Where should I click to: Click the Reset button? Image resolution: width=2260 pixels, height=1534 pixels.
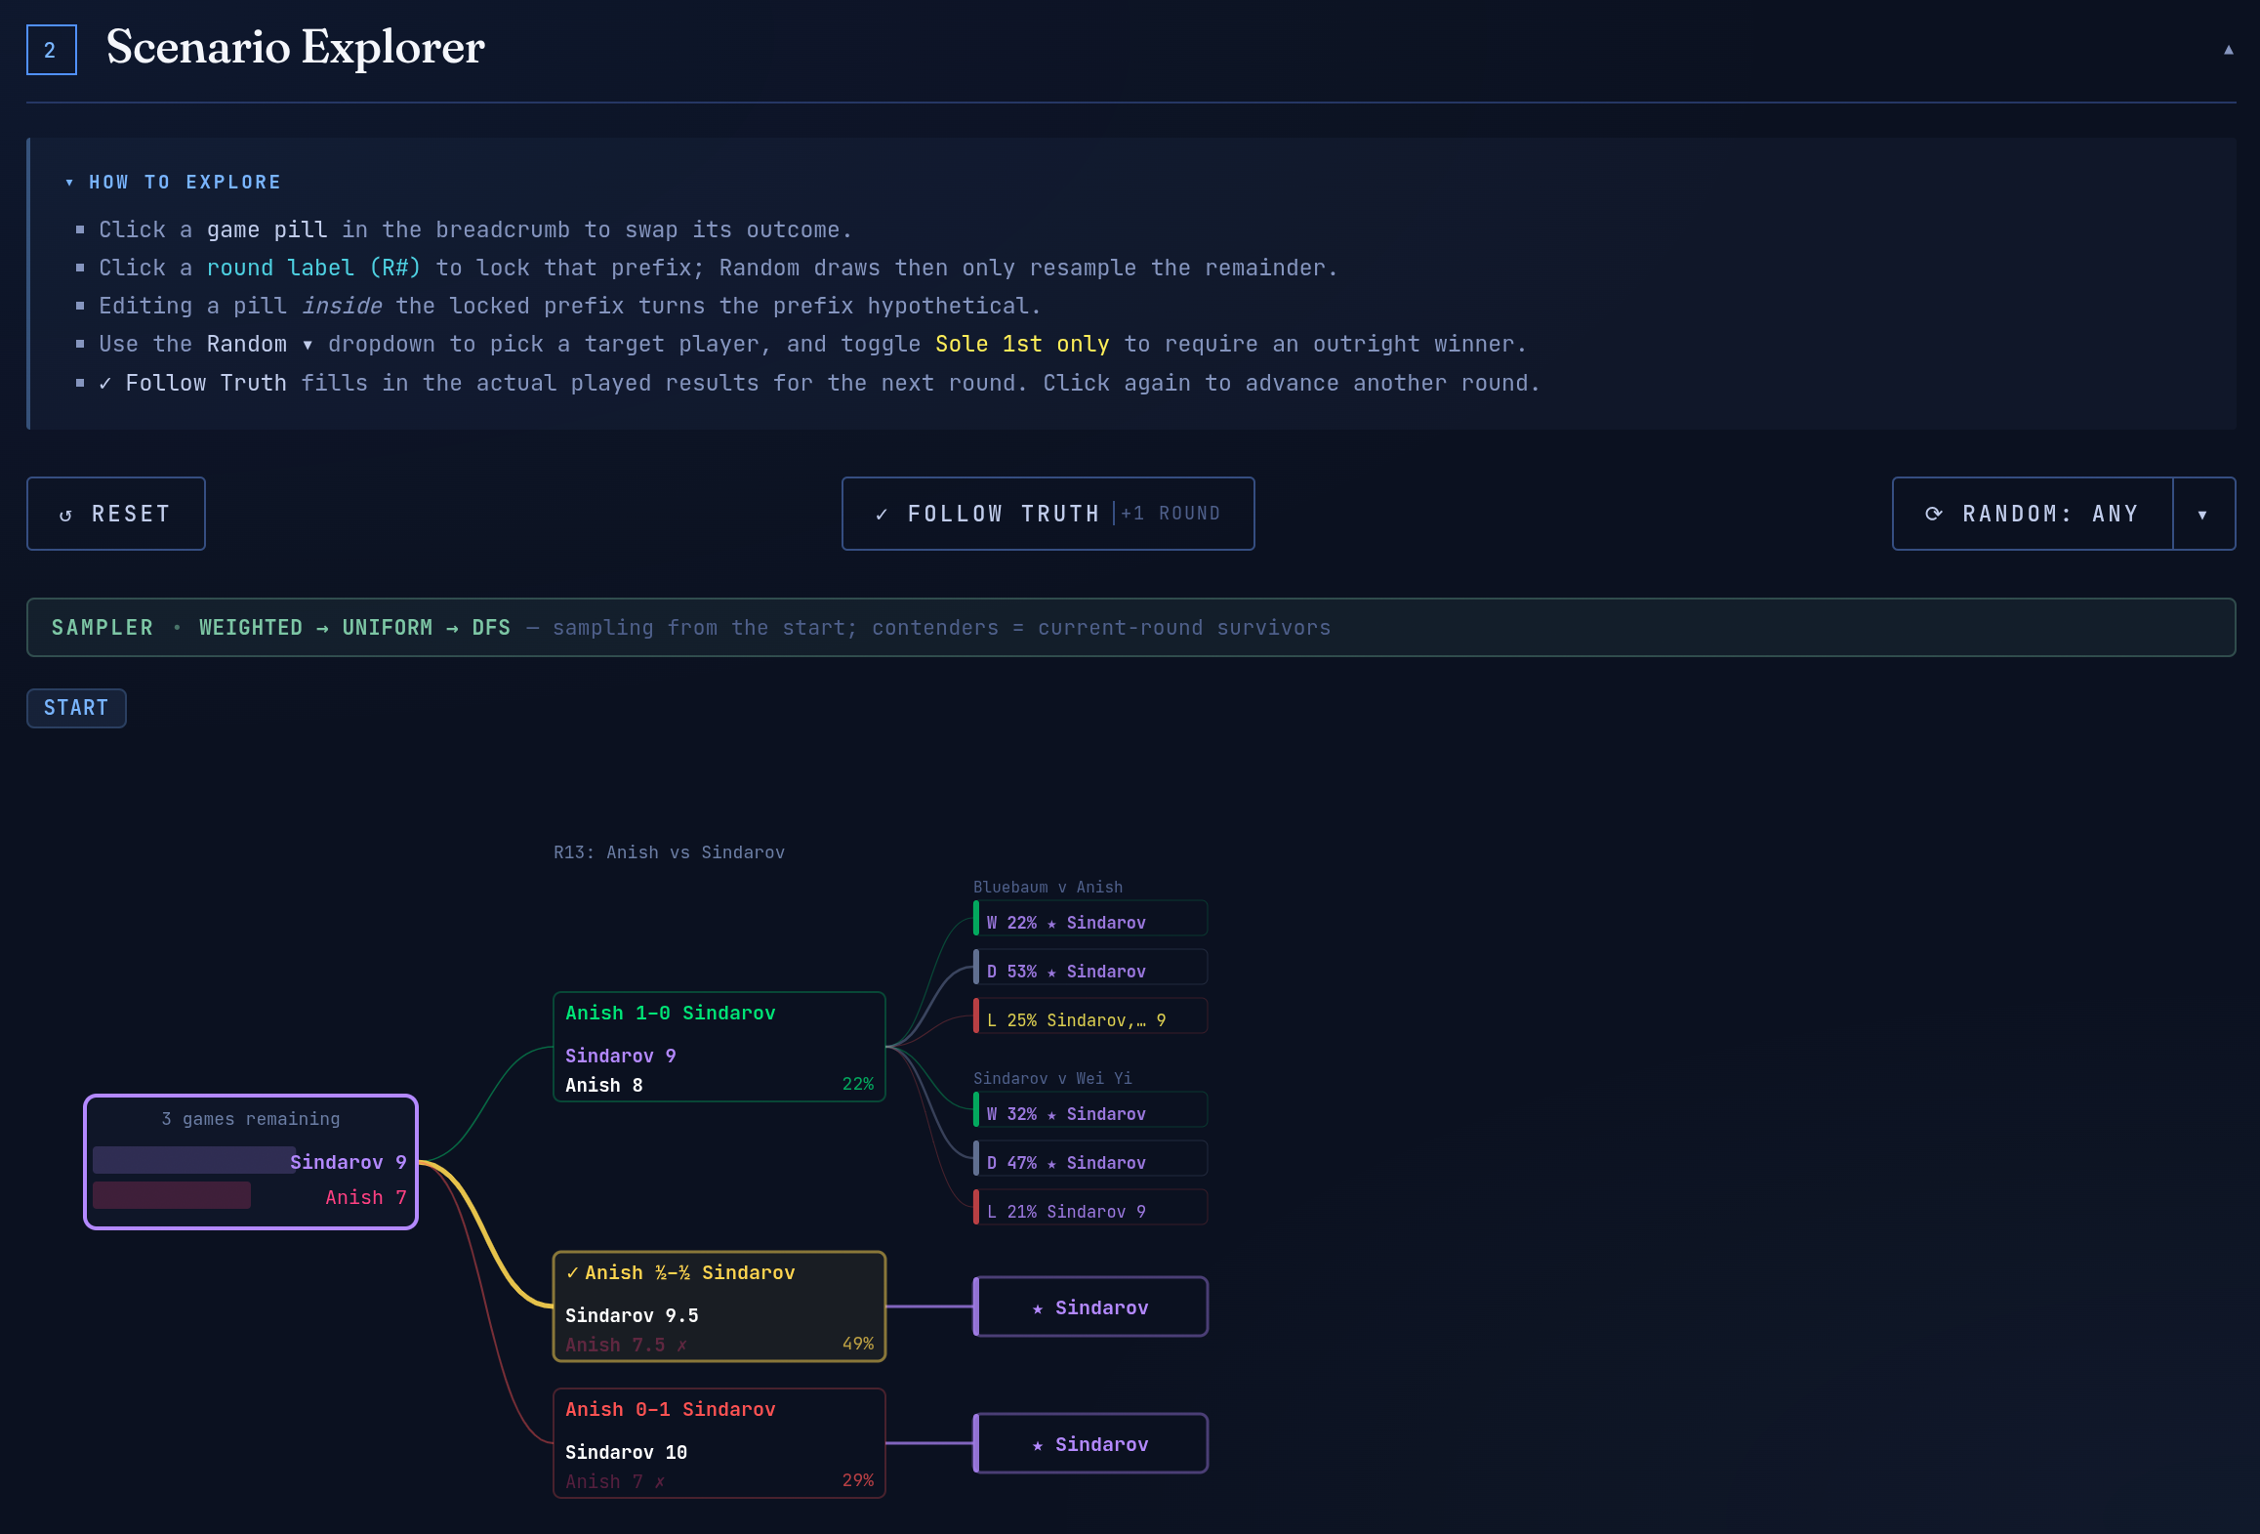tap(116, 514)
